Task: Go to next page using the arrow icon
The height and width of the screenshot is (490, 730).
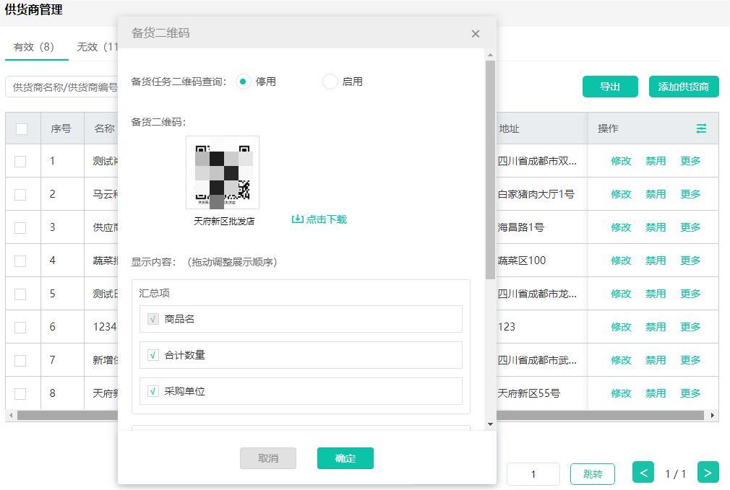Action: pyautogui.click(x=707, y=473)
